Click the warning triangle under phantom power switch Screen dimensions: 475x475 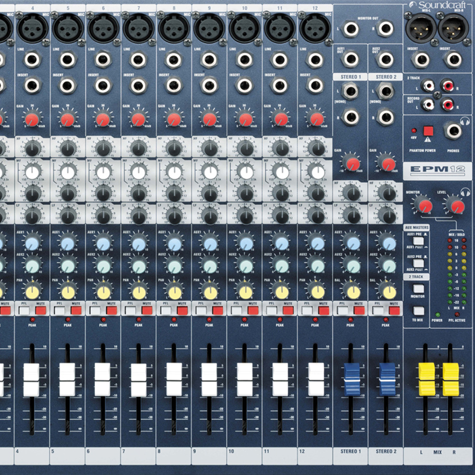pyautogui.click(x=428, y=139)
